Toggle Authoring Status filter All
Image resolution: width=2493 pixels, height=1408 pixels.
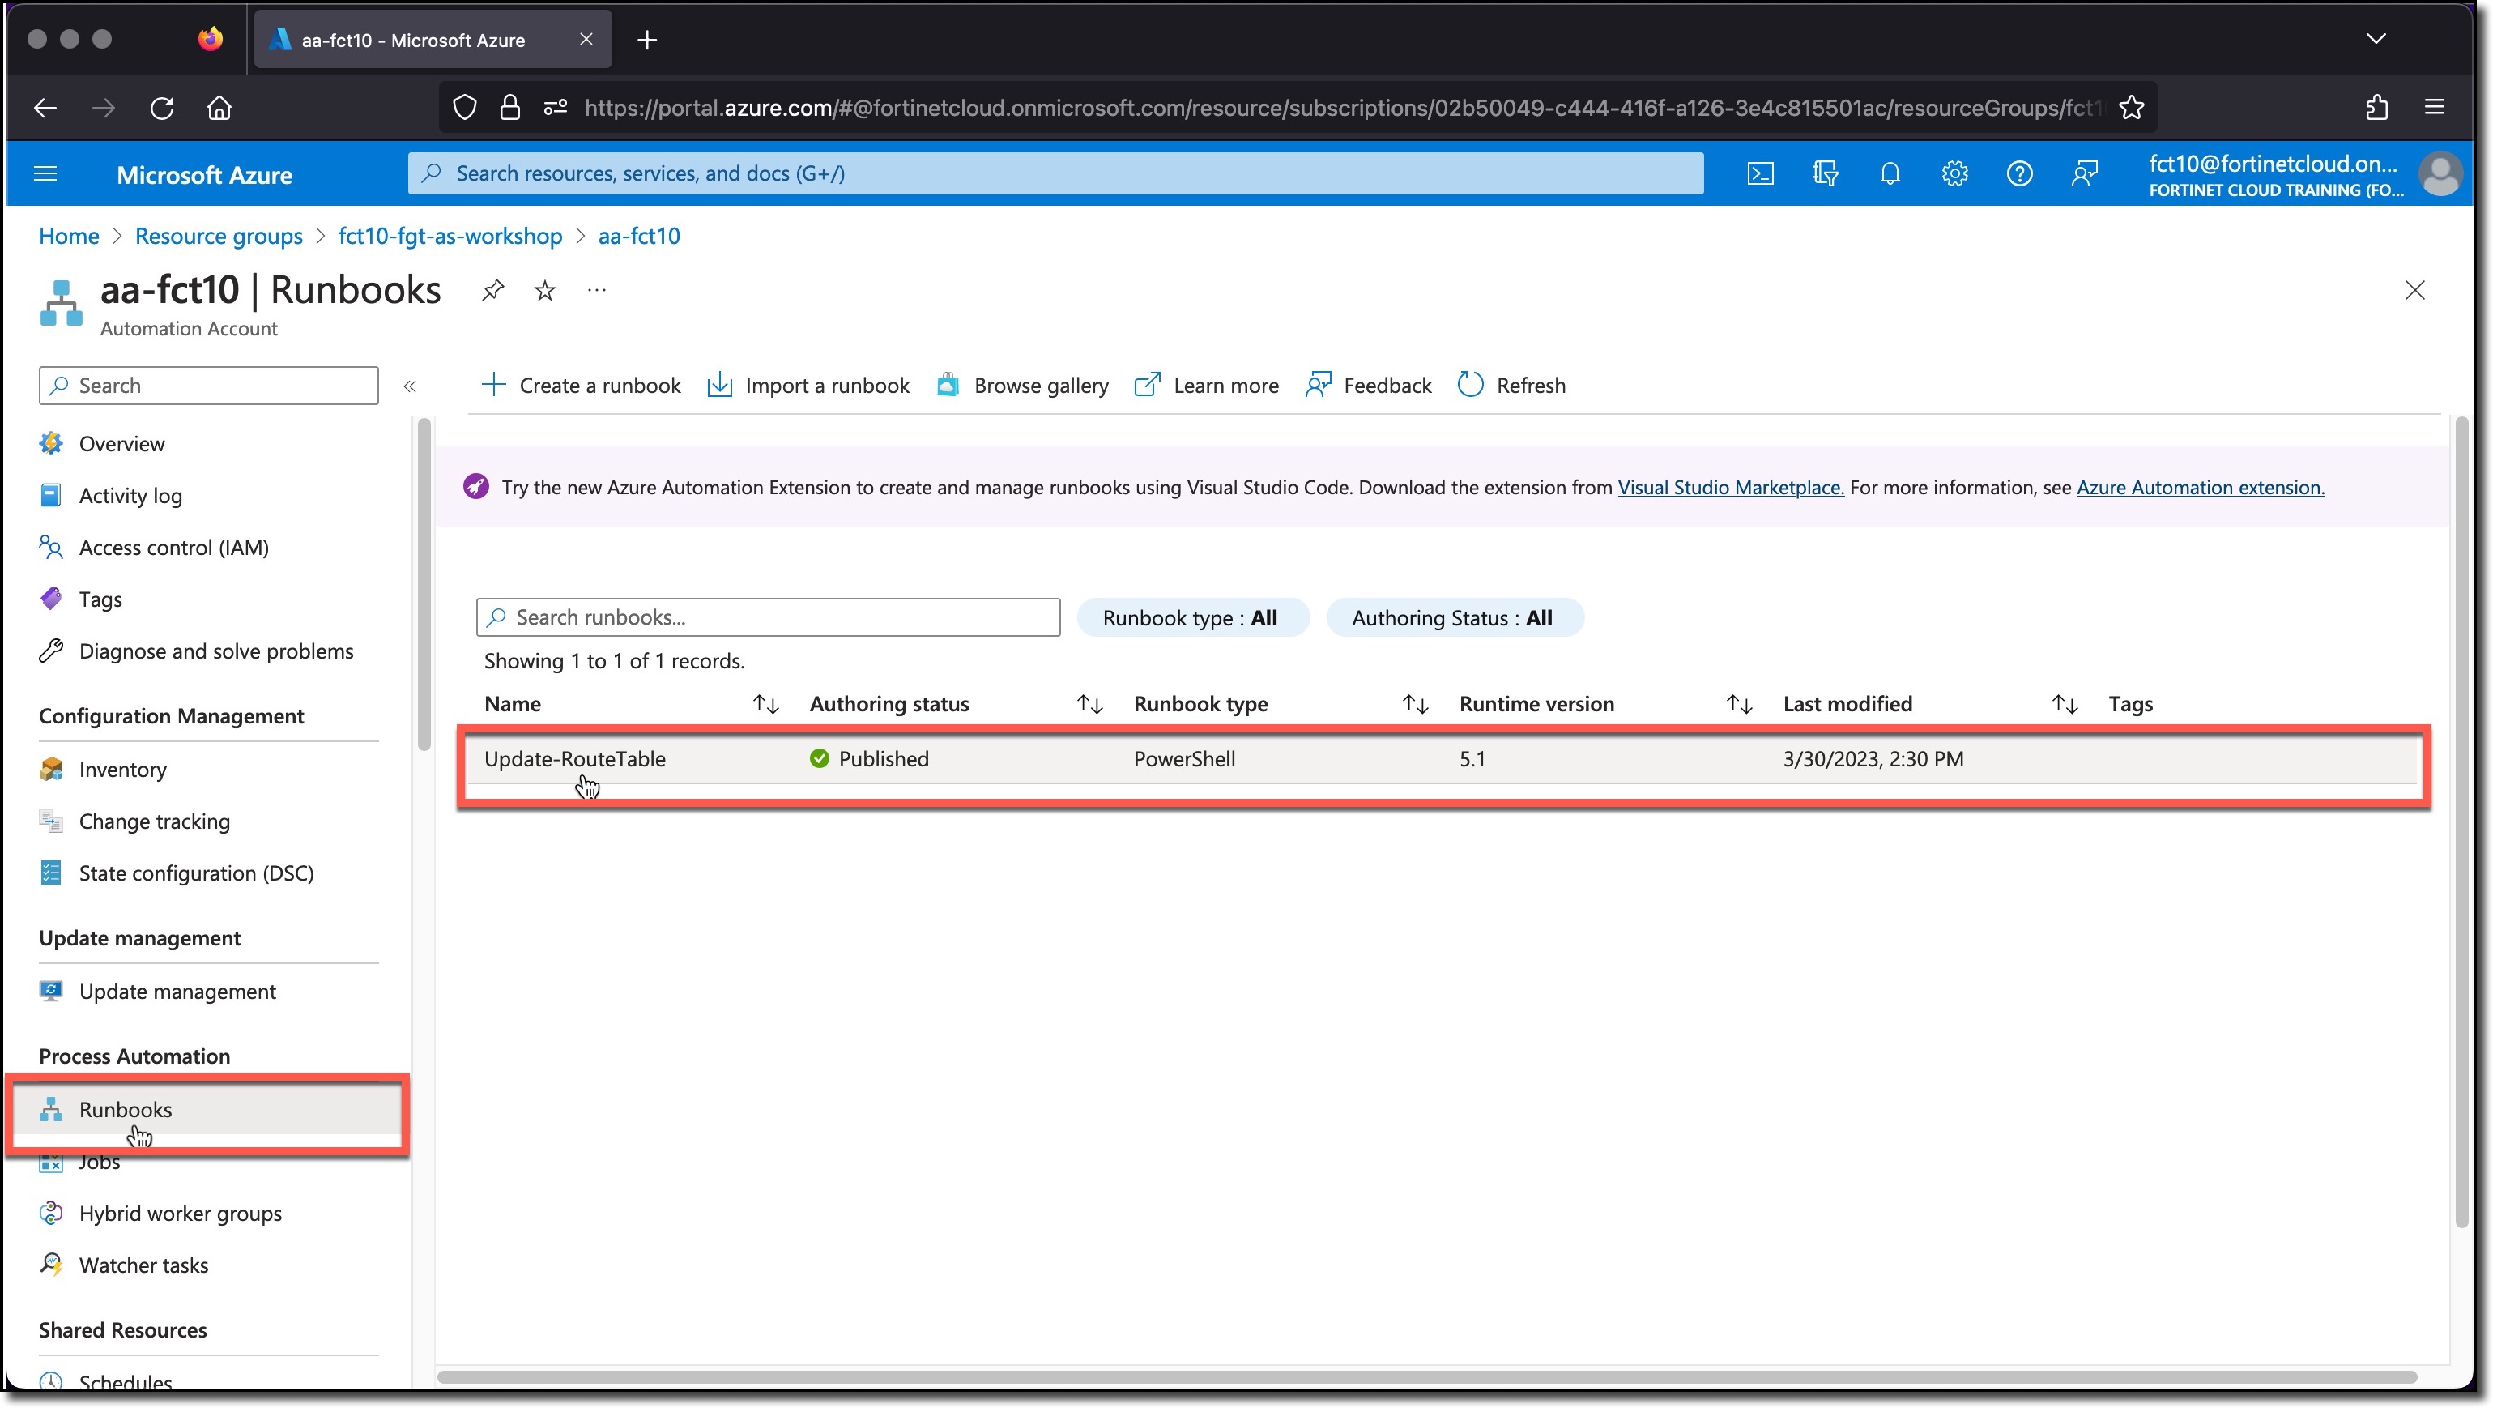tap(1451, 615)
